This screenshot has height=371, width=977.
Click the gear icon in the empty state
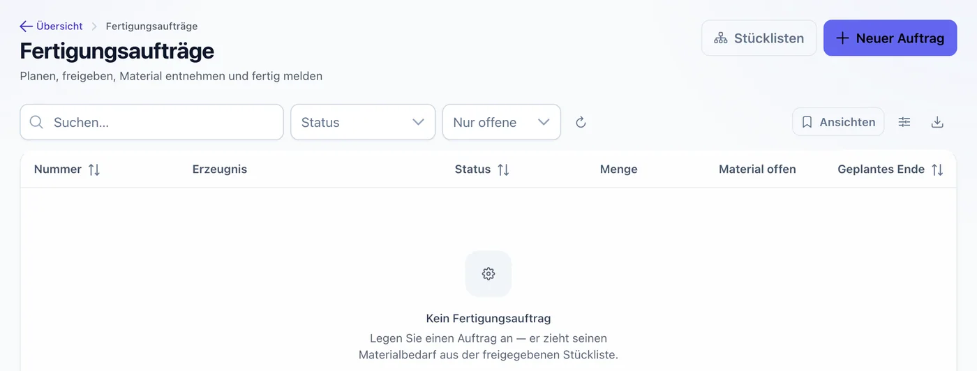point(488,273)
